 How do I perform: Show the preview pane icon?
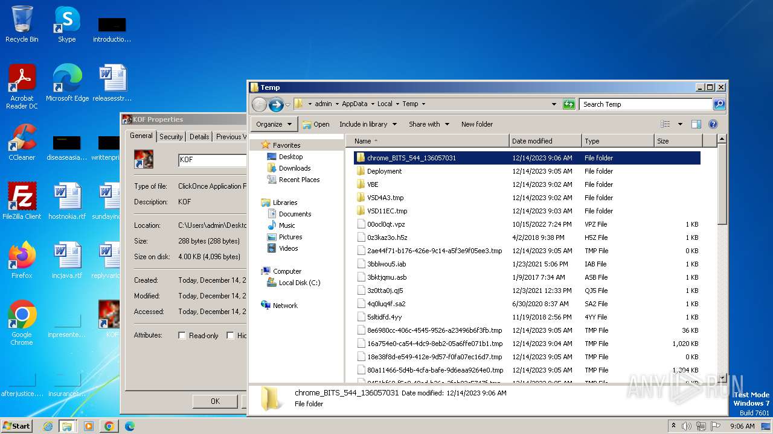[x=696, y=124]
